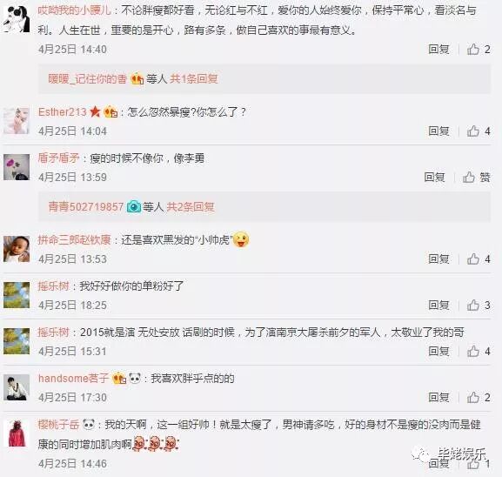Image resolution: width=502 pixels, height=477 pixels.
Task: Open Esther213's avatar thumbnail
Action: point(17,121)
